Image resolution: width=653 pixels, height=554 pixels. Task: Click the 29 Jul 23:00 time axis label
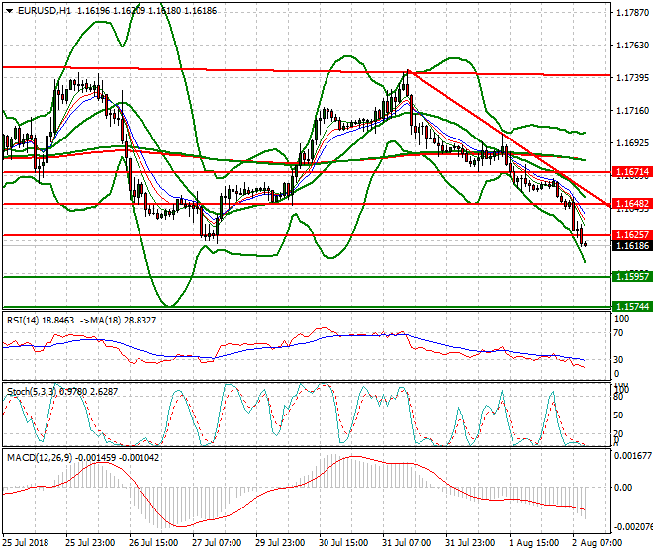[280, 543]
